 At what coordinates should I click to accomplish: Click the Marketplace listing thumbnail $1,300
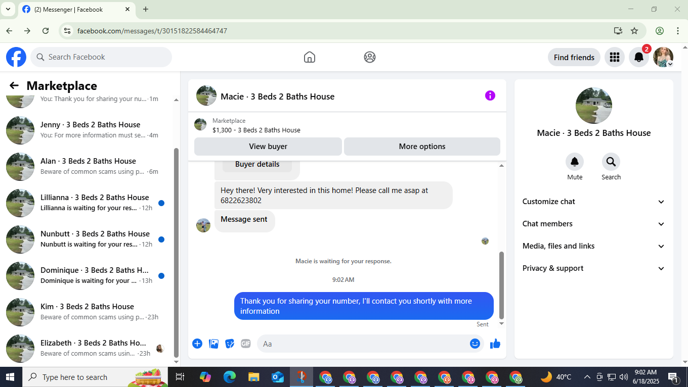click(x=200, y=124)
